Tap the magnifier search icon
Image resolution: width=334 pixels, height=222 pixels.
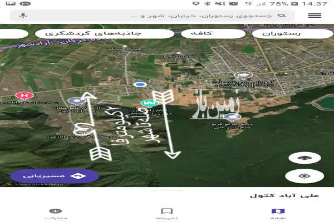282,16
